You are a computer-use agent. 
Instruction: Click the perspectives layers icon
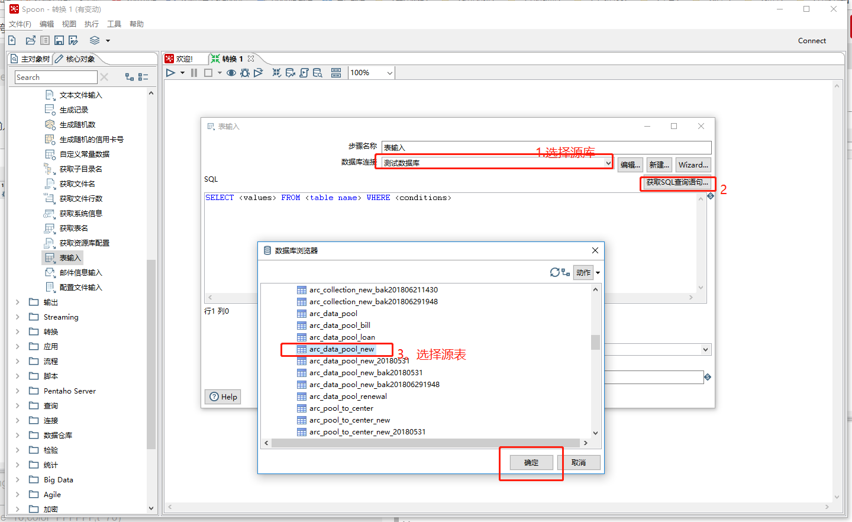pos(95,40)
